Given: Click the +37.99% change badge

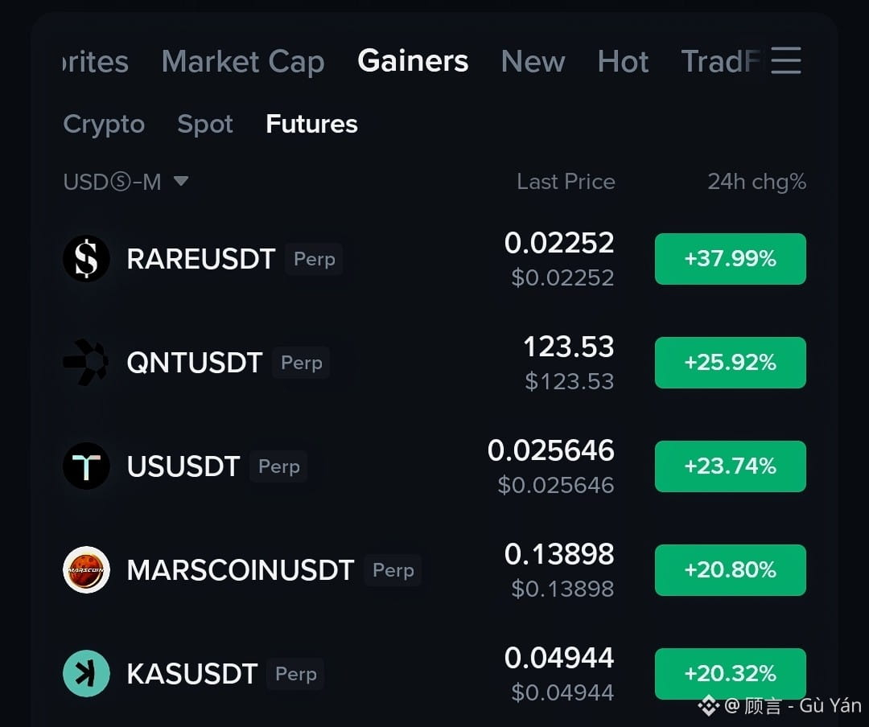Looking at the screenshot, I should (x=731, y=259).
